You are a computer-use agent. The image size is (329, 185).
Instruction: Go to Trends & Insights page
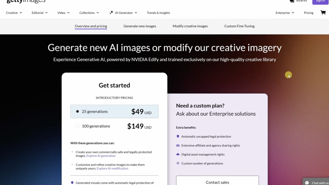(x=158, y=13)
